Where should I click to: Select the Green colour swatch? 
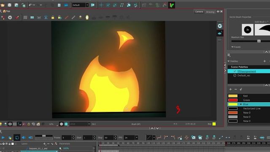point(233,100)
